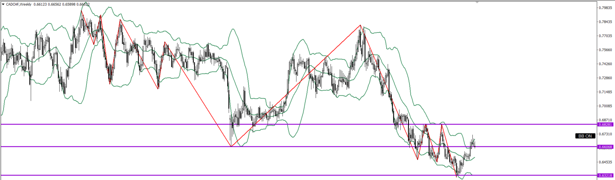Select the 0.63218 purple price label
Viewport: 615px width, 180px height.
[x=605, y=175]
